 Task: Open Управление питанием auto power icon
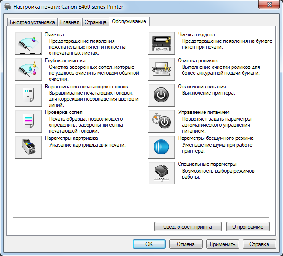pos(162,121)
